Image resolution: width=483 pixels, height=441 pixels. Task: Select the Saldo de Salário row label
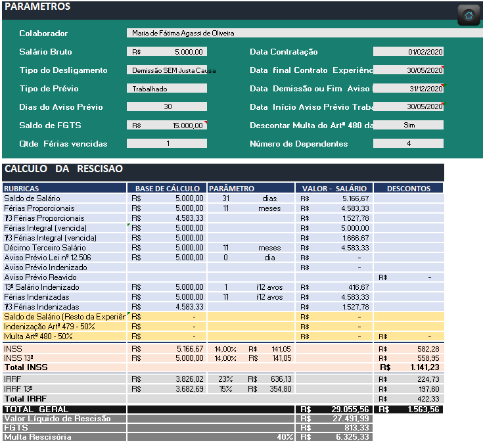pyautogui.click(x=64, y=198)
